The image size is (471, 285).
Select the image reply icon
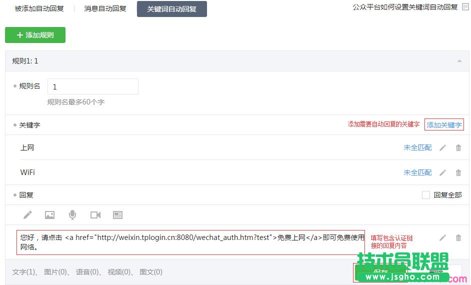[x=49, y=215]
